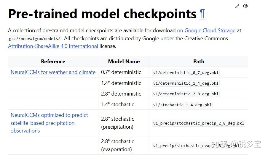Click the '1.4° stochastic' model name cell
The width and height of the screenshot is (268, 155).
tap(117, 104)
